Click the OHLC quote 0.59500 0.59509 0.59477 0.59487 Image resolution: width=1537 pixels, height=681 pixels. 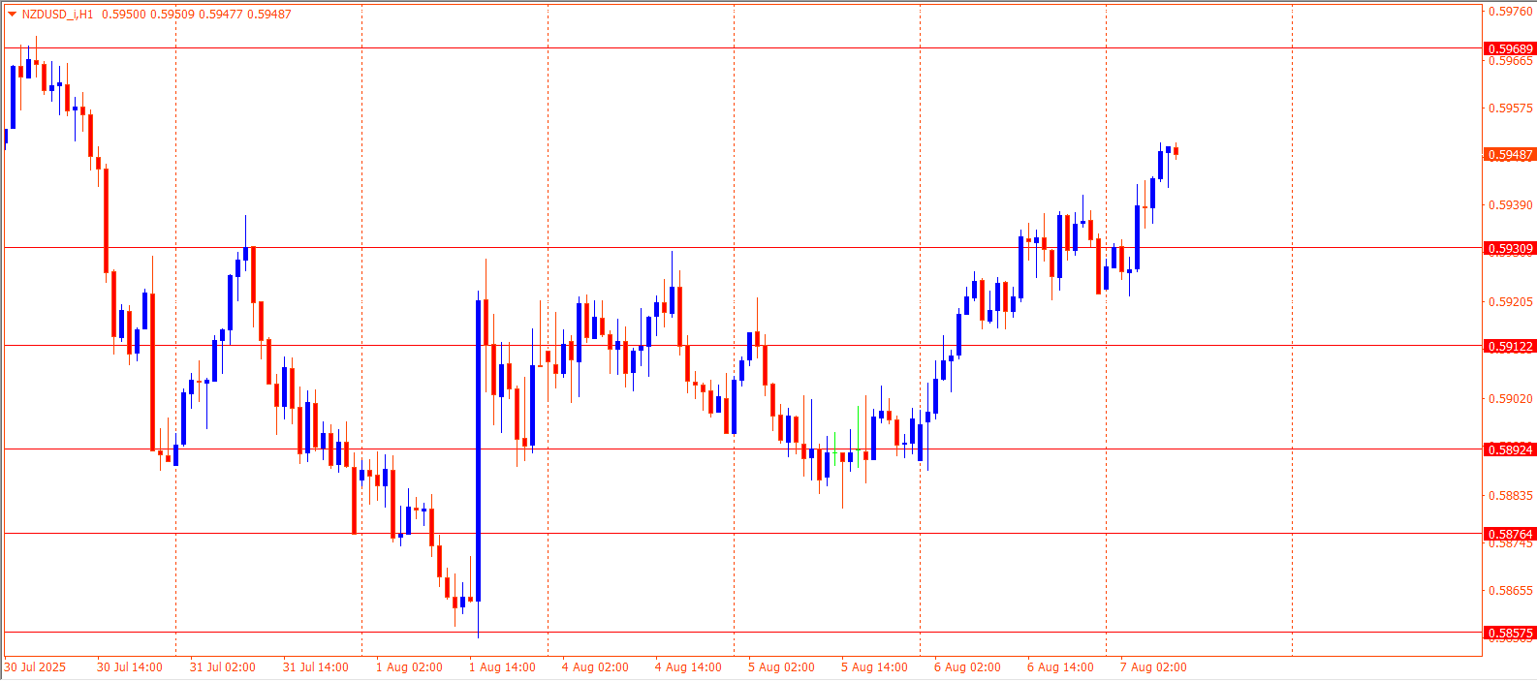coord(197,15)
